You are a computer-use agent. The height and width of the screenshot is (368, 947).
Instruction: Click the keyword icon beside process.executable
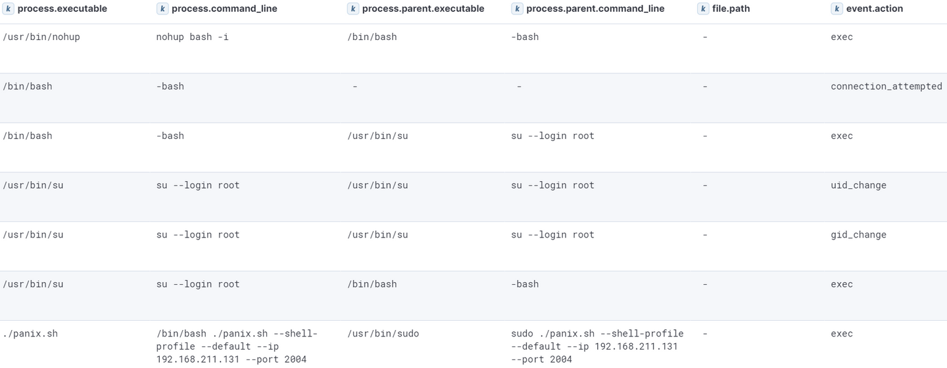click(9, 9)
